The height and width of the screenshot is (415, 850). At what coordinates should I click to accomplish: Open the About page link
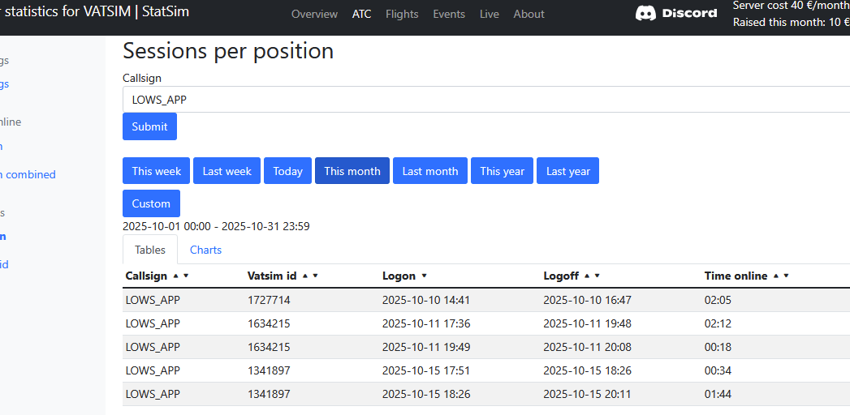(529, 14)
